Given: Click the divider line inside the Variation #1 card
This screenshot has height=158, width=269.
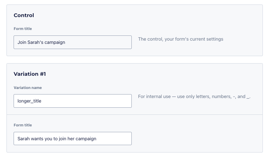Looking at the screenshot, I should click(x=134, y=114).
